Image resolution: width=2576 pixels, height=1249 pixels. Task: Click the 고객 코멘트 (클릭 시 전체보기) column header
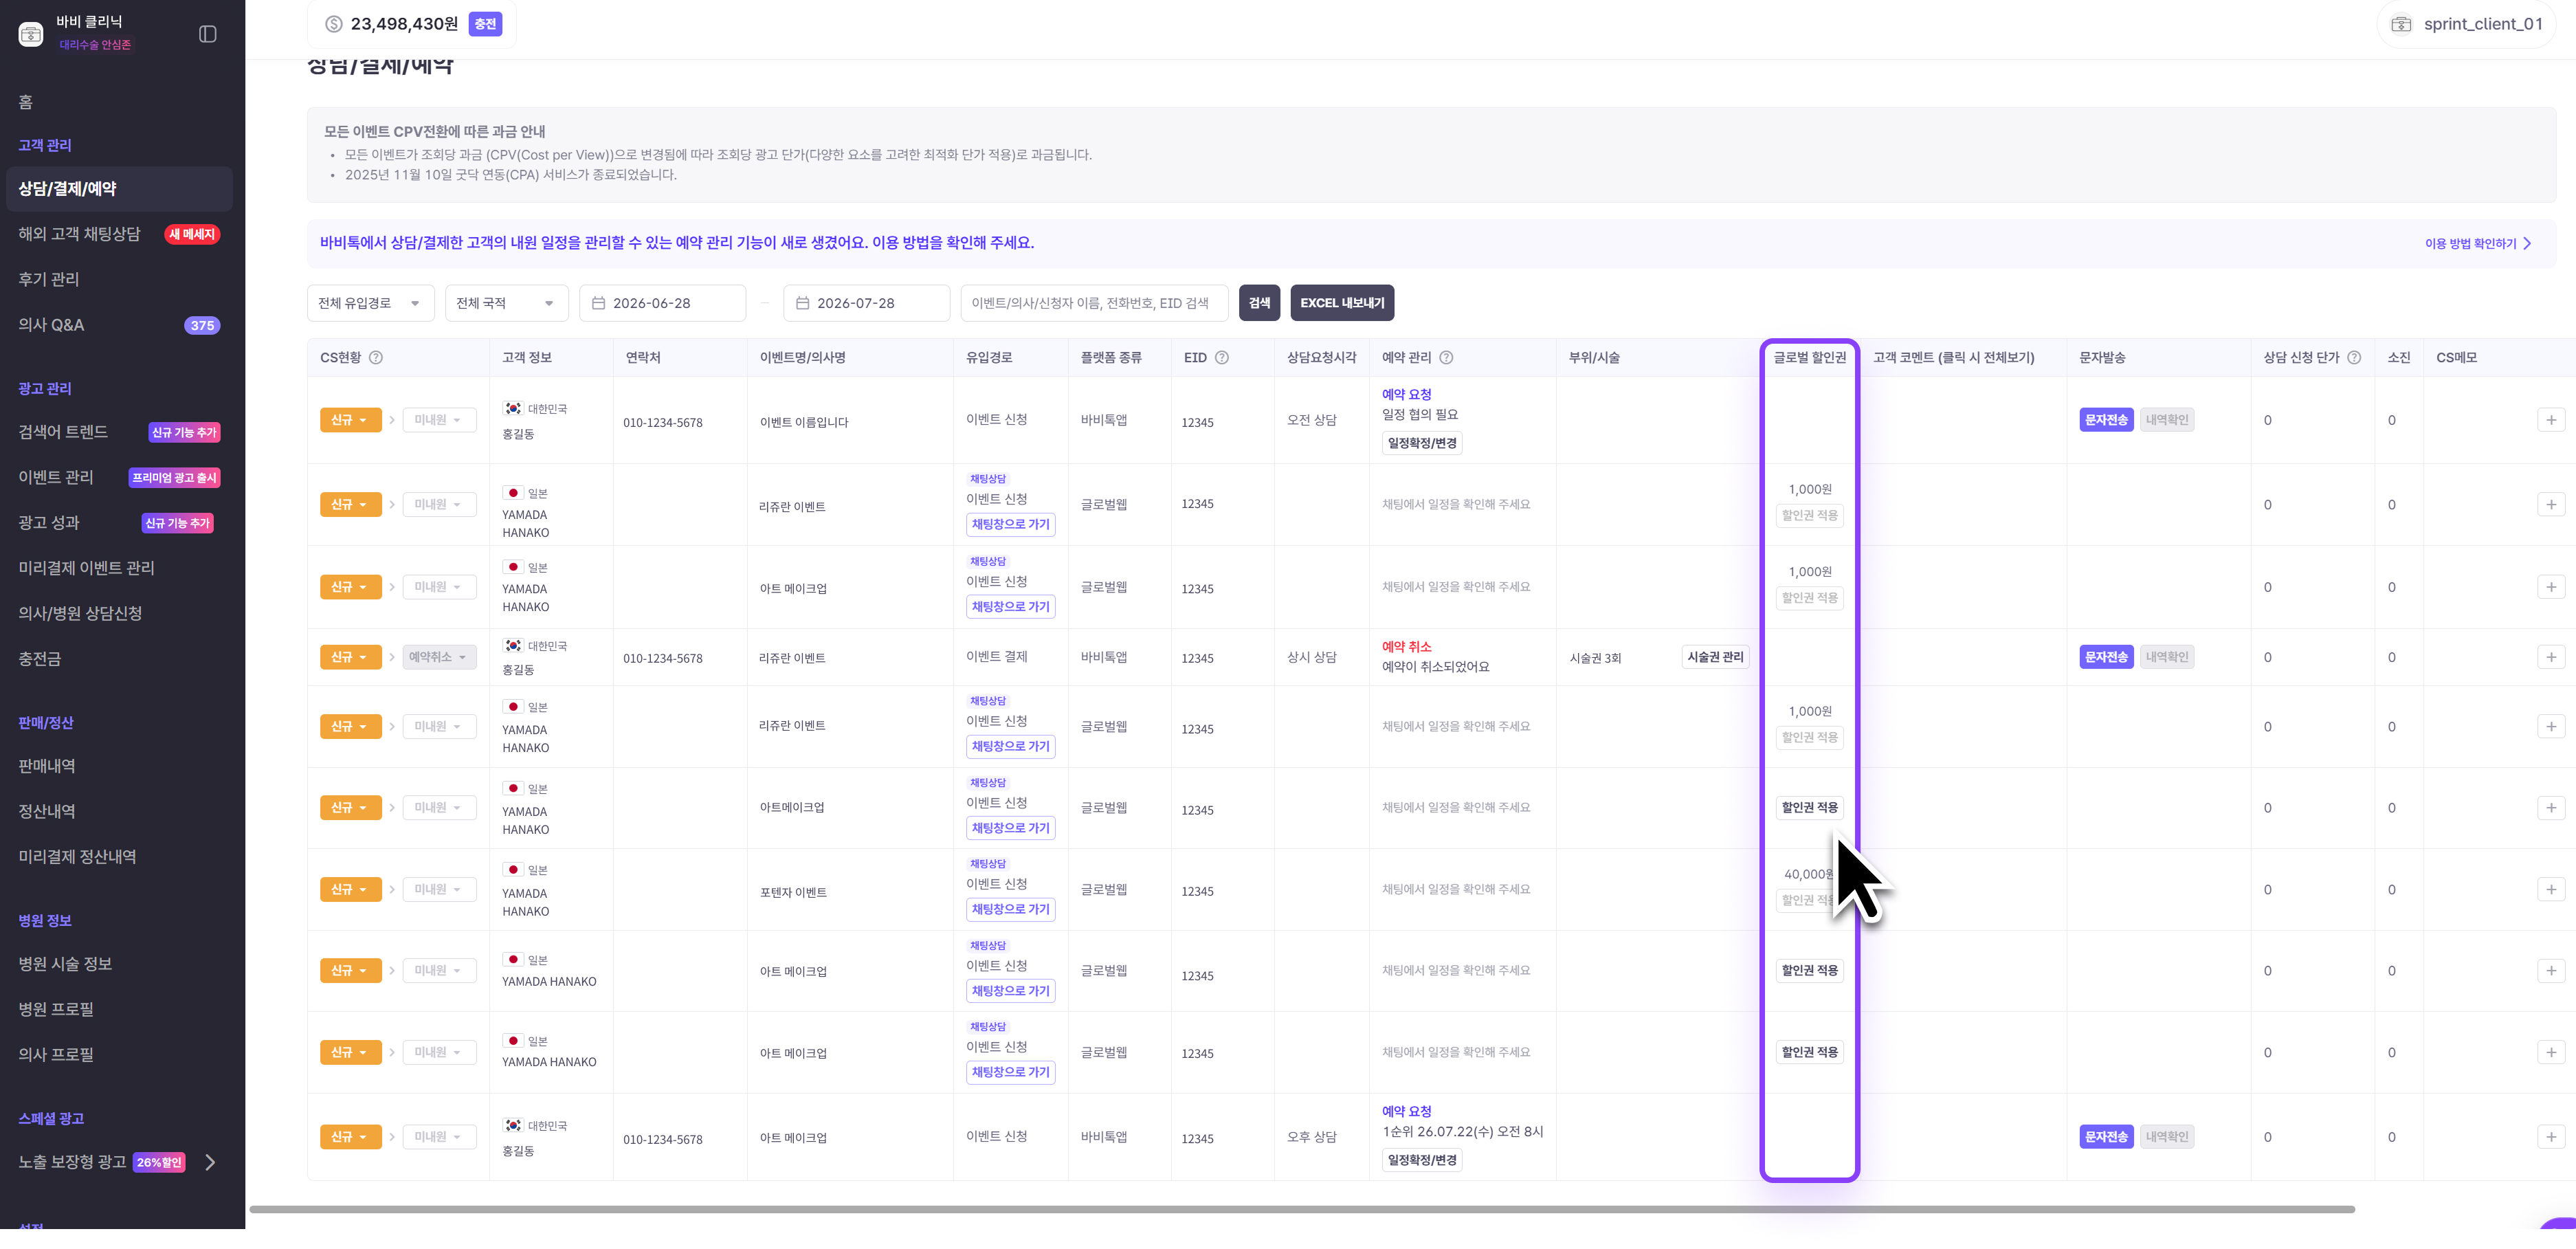[1954, 358]
